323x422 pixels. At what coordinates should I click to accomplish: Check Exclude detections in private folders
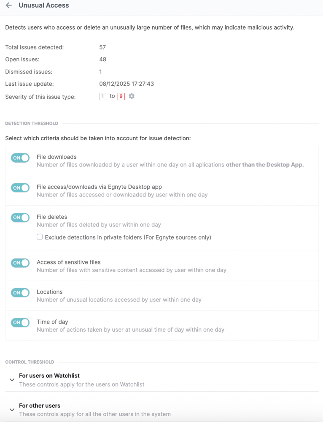coord(40,237)
